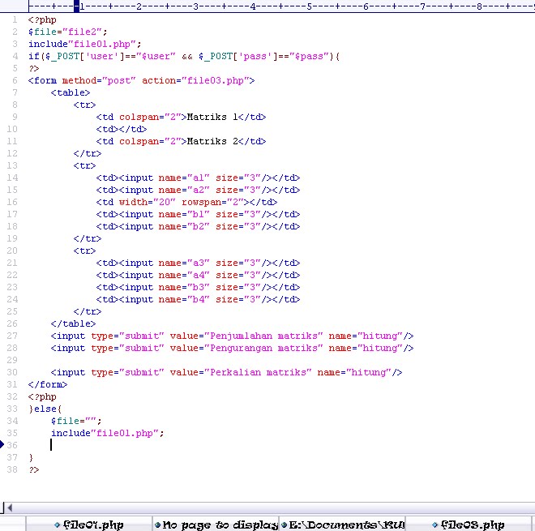Click the 'Matriks 2' cell text

[x=212, y=141]
